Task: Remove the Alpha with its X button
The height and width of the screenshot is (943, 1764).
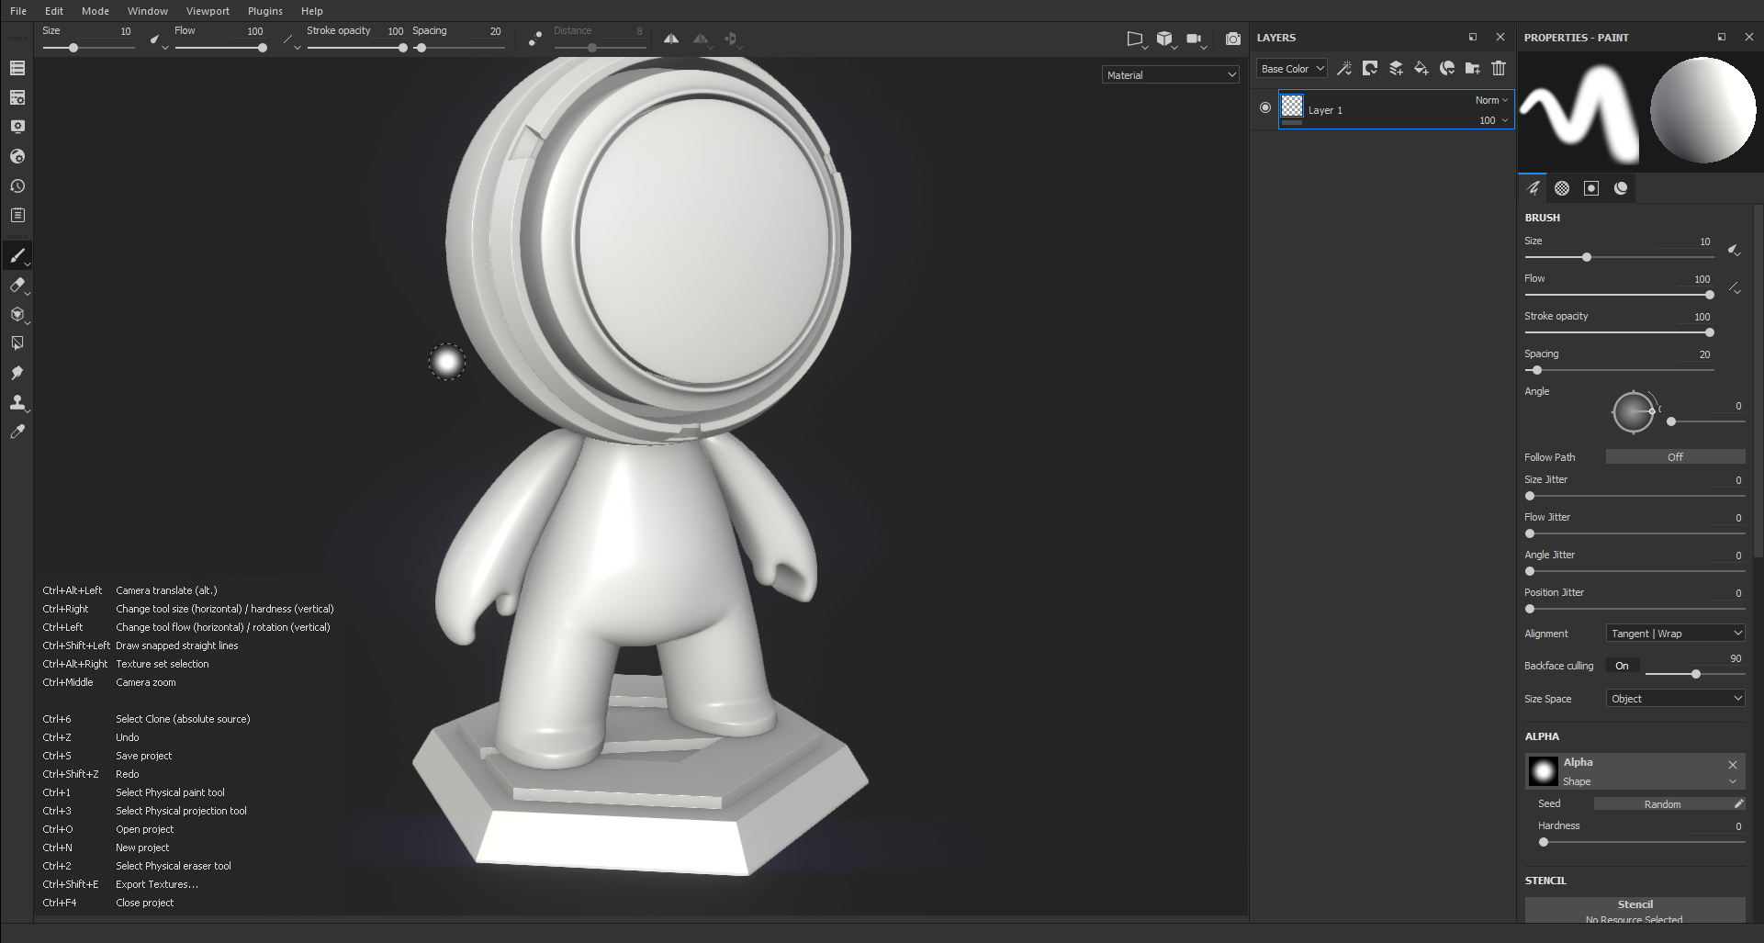Action: 1733,765
